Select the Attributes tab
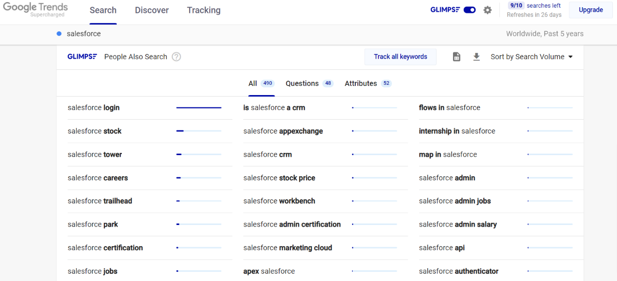Screen dimensions: 617x281 [x=368, y=83]
